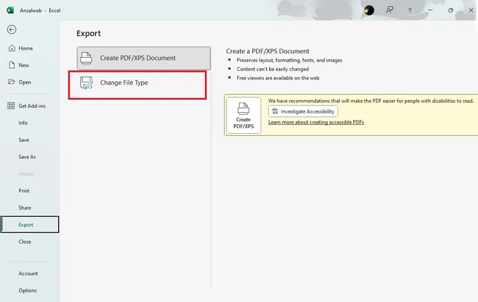Viewport: 478px width, 302px height.
Task: Open Account settings page
Action: coord(28,273)
